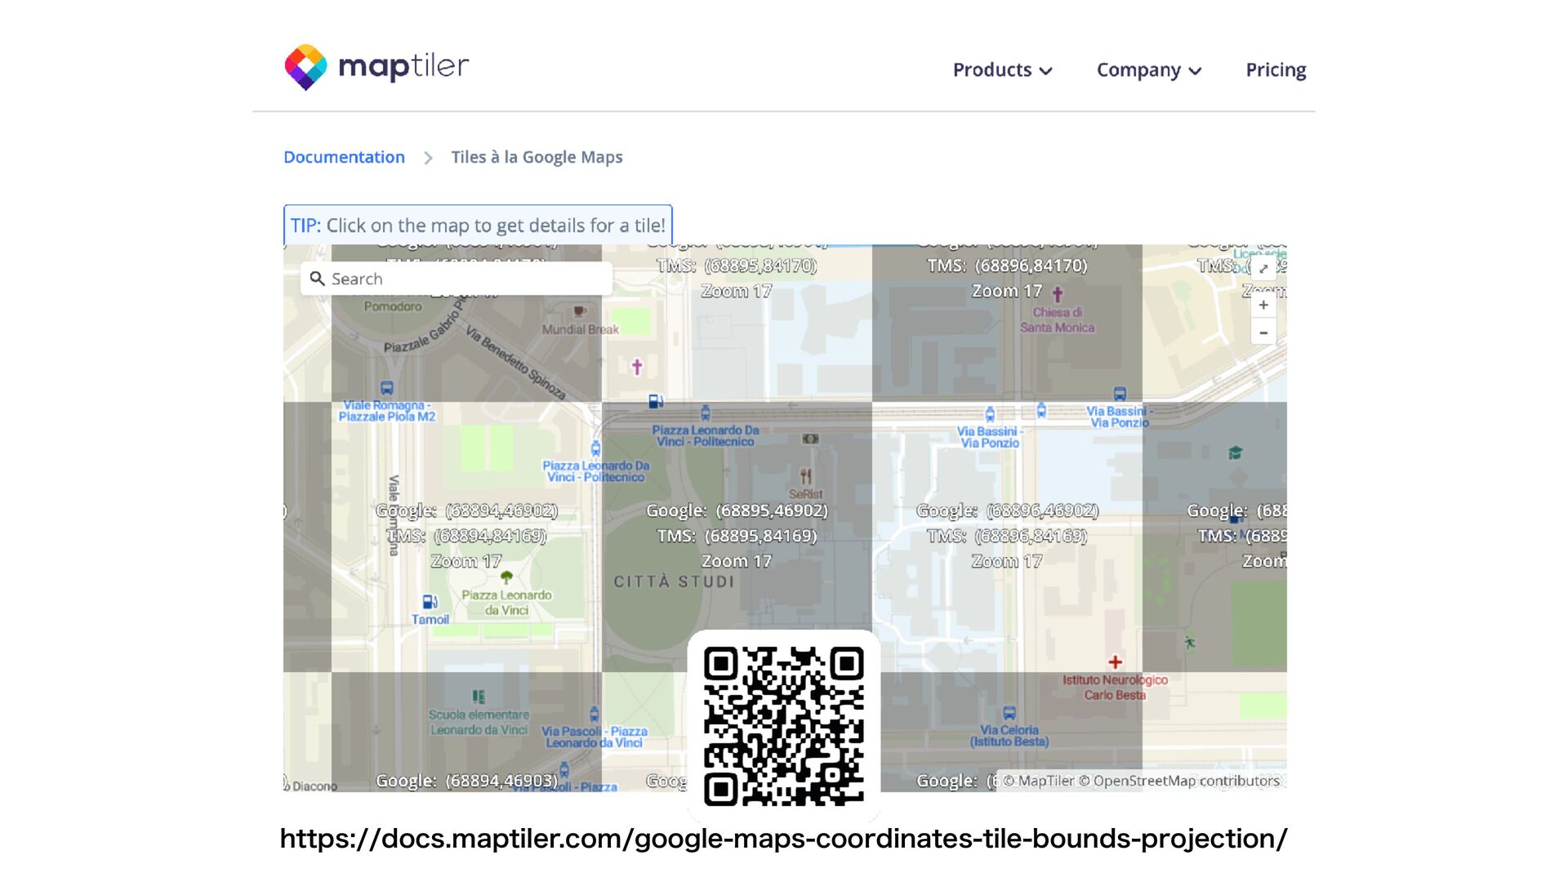Click the Viale Romagna bus stop icon
Screen dimensions: 1568x882
point(387,388)
